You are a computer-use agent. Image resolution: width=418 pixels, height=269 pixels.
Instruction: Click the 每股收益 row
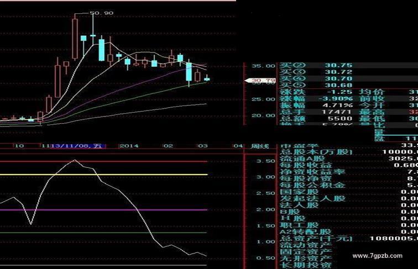tap(348, 165)
